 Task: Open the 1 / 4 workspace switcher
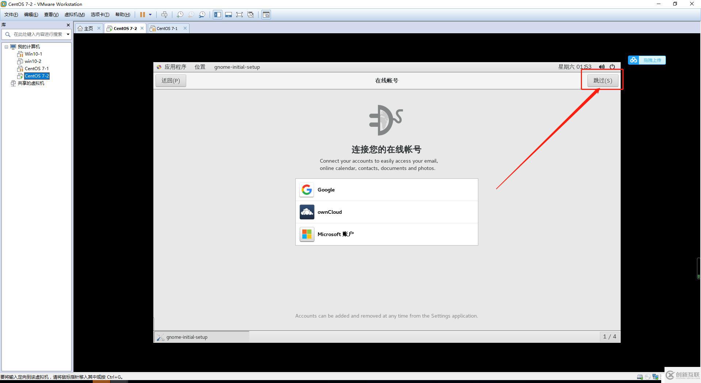[609, 337]
